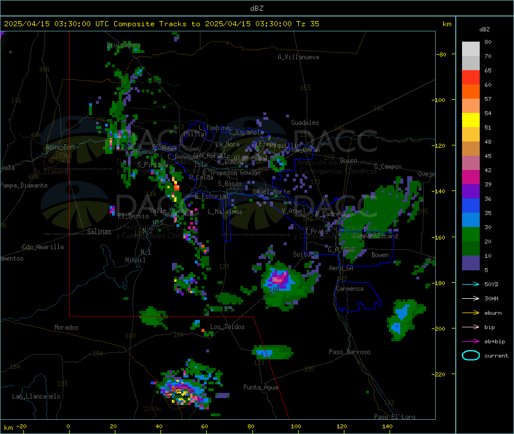Click the 'Lag.Llancanelo' map label
The height and width of the screenshot is (434, 514).
[x=36, y=396]
